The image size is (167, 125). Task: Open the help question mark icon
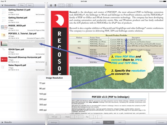click(55, 5)
